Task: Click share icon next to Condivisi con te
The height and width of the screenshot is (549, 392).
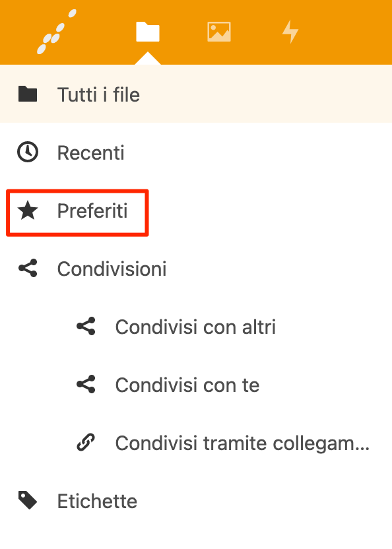Action: [x=86, y=384]
